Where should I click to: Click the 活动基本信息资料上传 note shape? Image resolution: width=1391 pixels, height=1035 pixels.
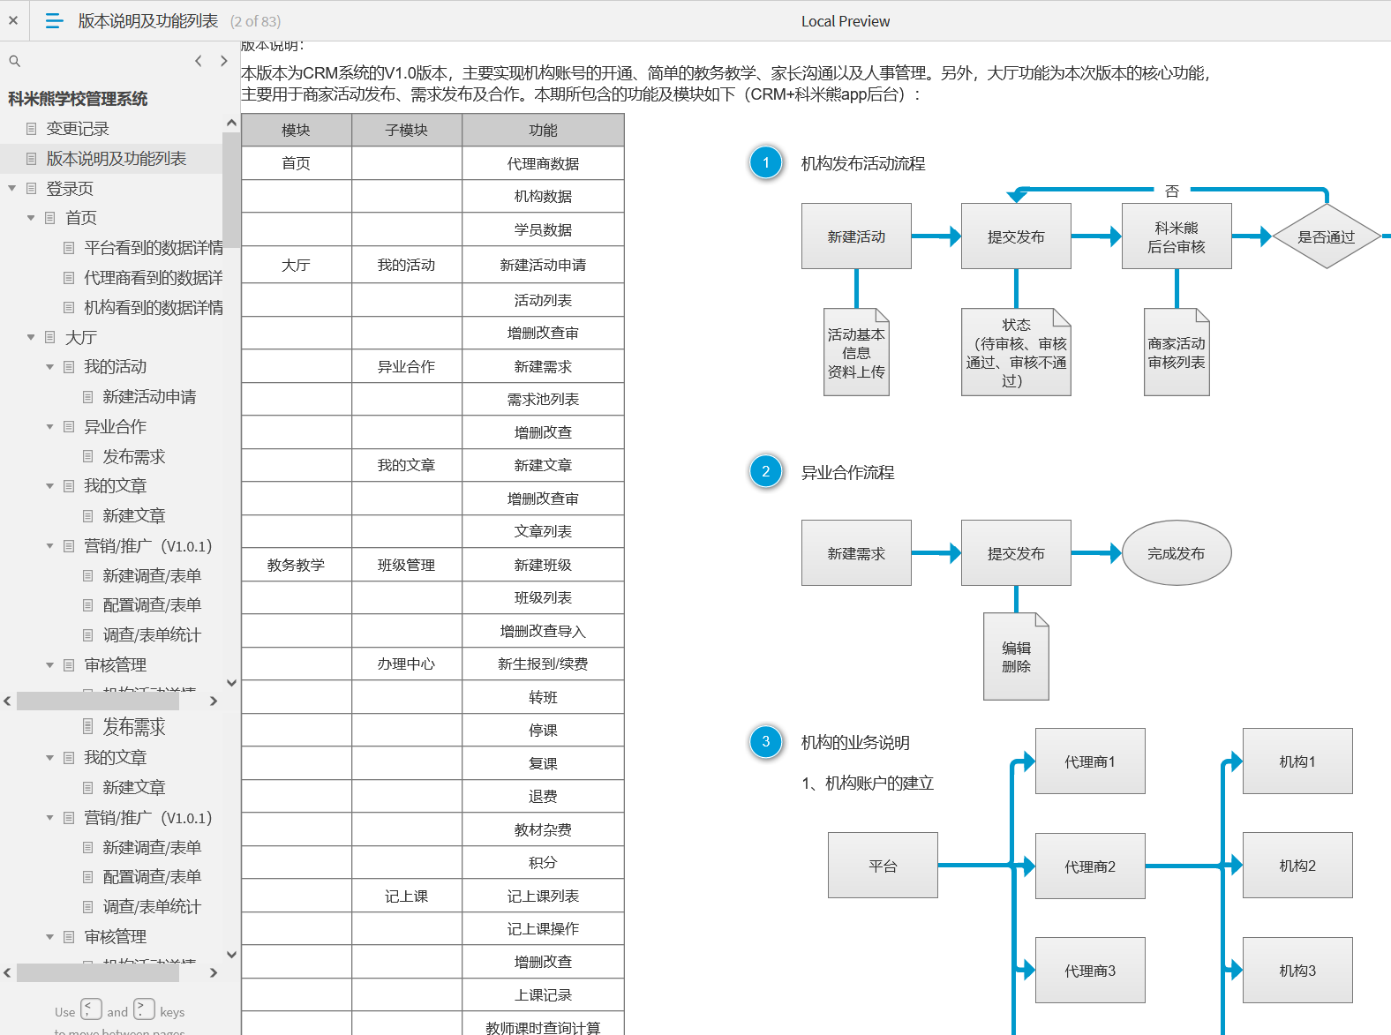point(856,352)
